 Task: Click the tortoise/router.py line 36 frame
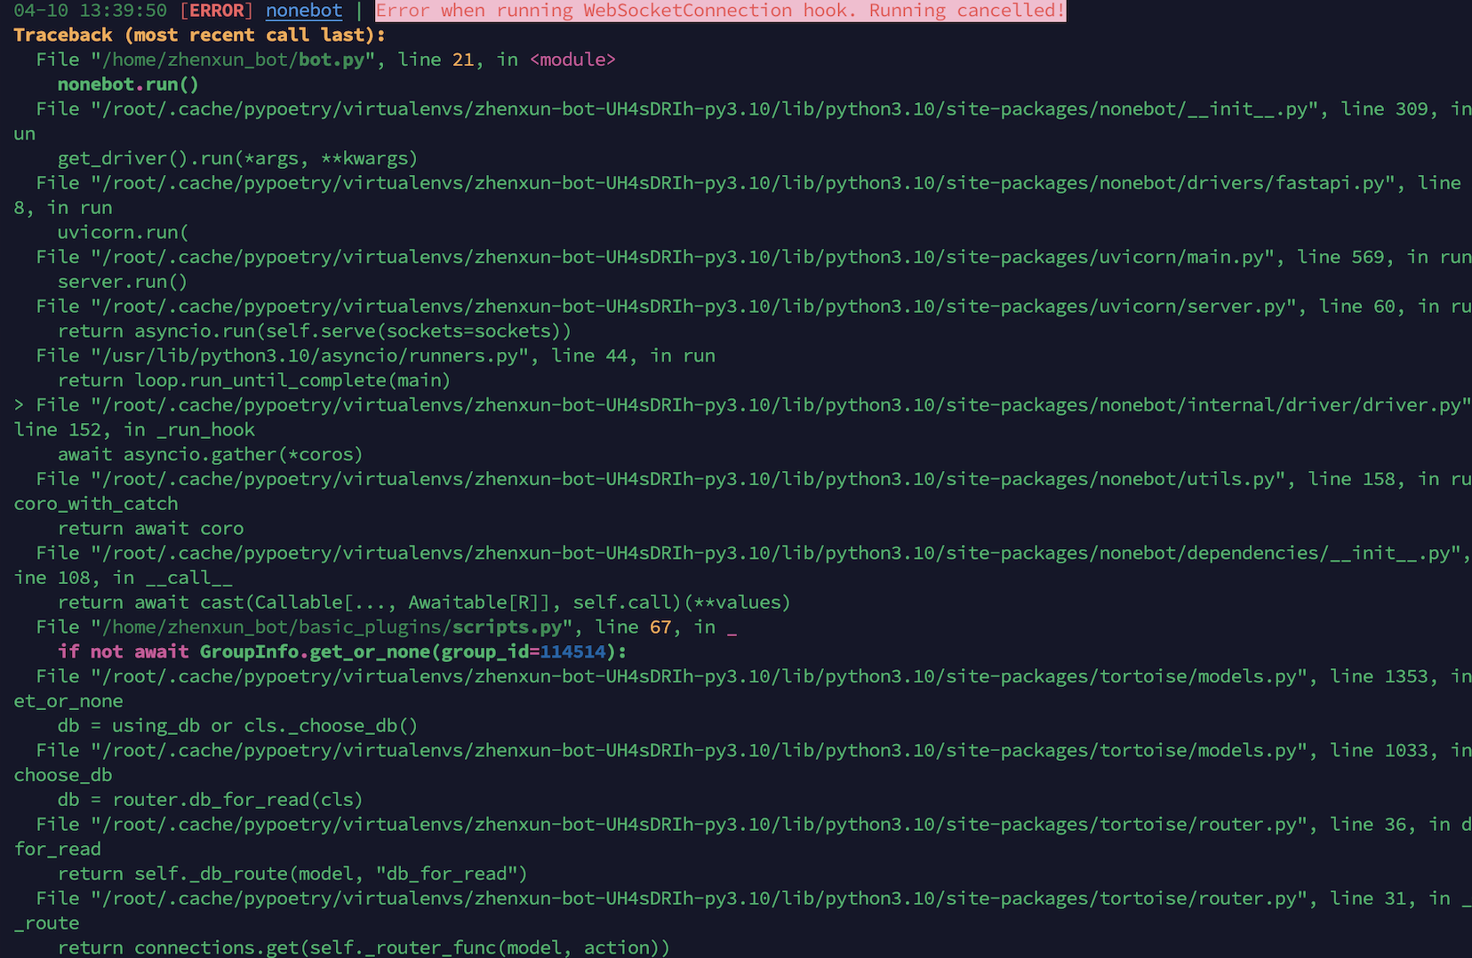pos(754,825)
